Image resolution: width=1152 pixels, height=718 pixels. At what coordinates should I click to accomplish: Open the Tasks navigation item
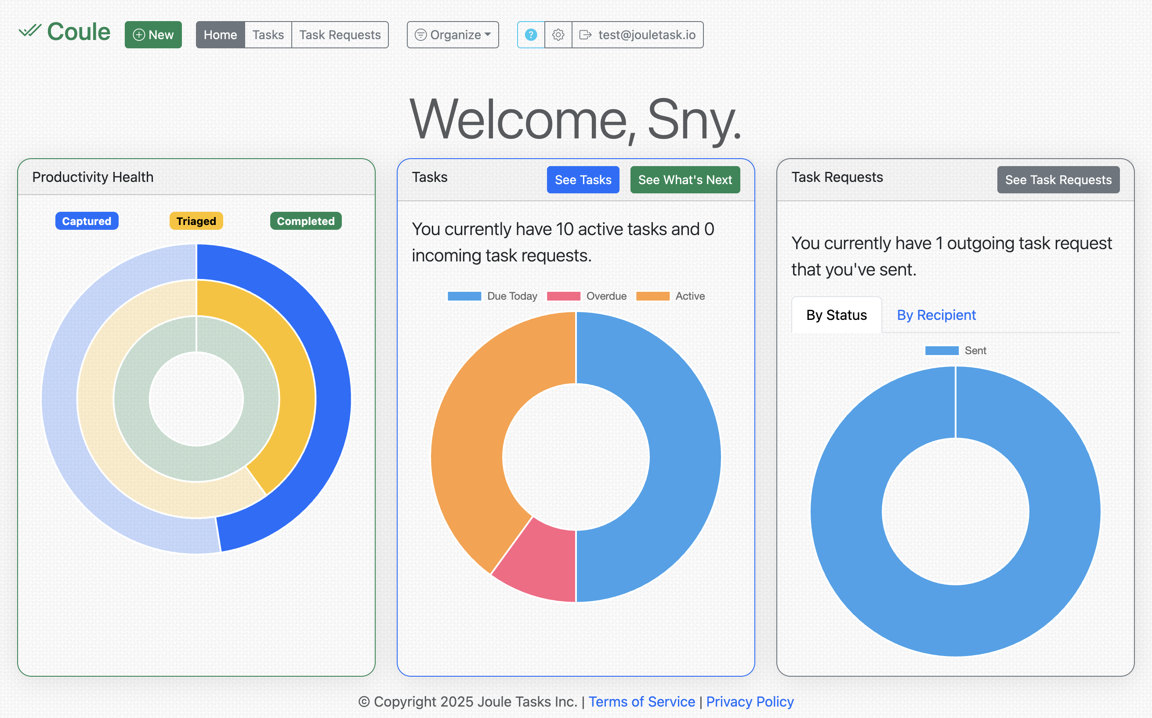(268, 35)
